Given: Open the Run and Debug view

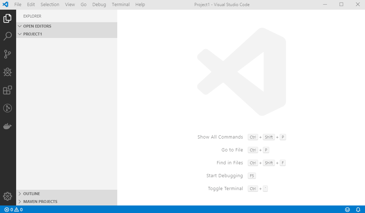Looking at the screenshot, I should coord(8,72).
